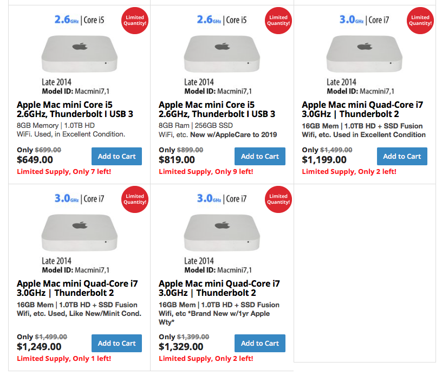Add the $1,199.00 Mac mini to cart
The image size is (442, 375).
[402, 156]
